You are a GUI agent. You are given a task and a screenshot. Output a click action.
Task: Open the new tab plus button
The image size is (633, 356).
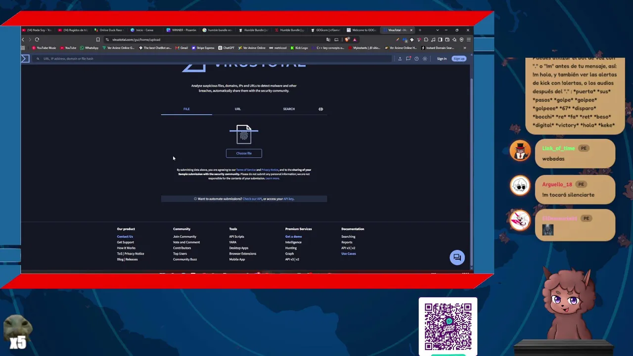tap(420, 30)
